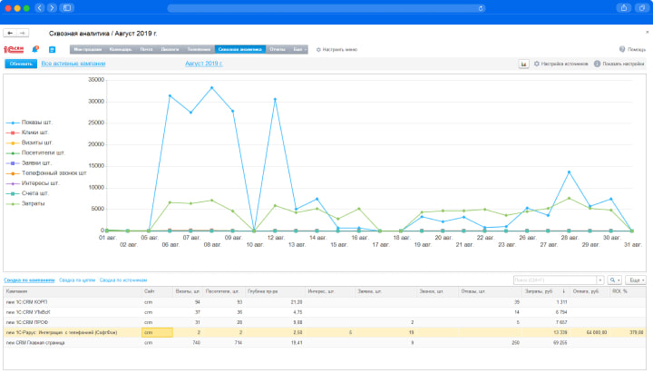Click the browser forward chevron button
653x383 pixels.
tap(52, 8)
